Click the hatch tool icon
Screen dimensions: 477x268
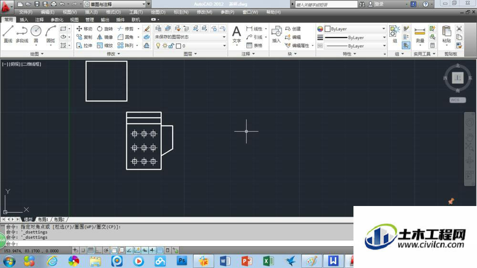click(x=63, y=45)
